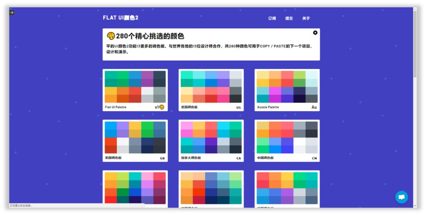
Task: Open the chat bubble widget
Action: (x=402, y=197)
